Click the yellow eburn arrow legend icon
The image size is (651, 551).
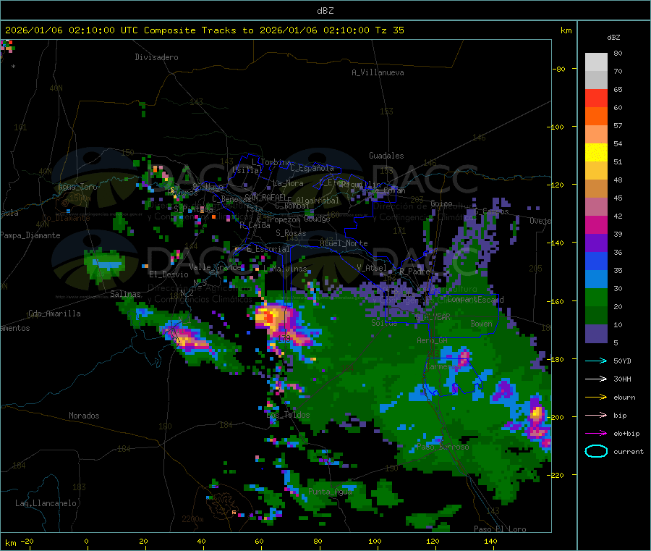click(x=596, y=398)
